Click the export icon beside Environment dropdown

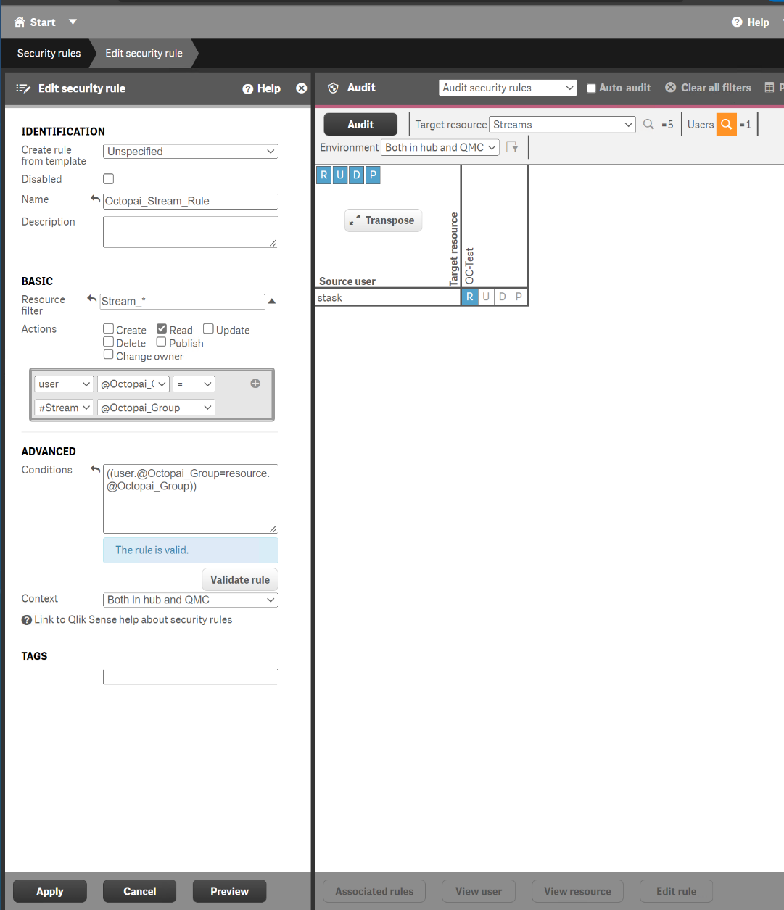pos(512,147)
